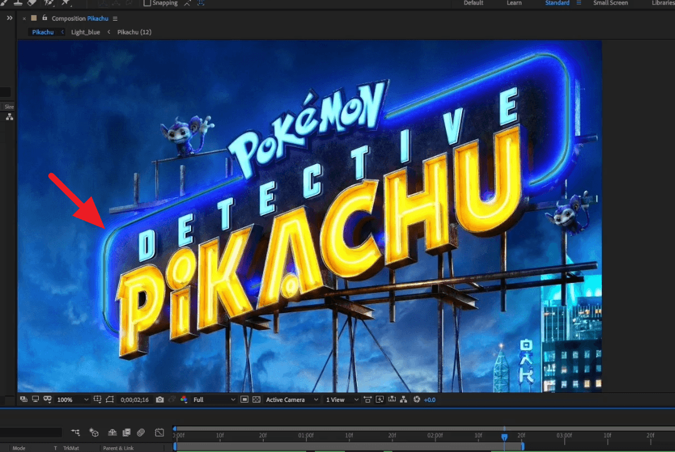The width and height of the screenshot is (675, 452).
Task: Expand collapsed side panel with double chevron
Action: pos(9,18)
